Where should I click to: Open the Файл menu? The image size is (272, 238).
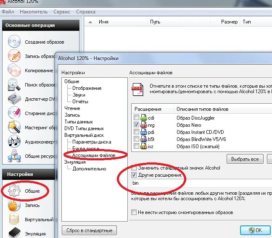[8, 12]
